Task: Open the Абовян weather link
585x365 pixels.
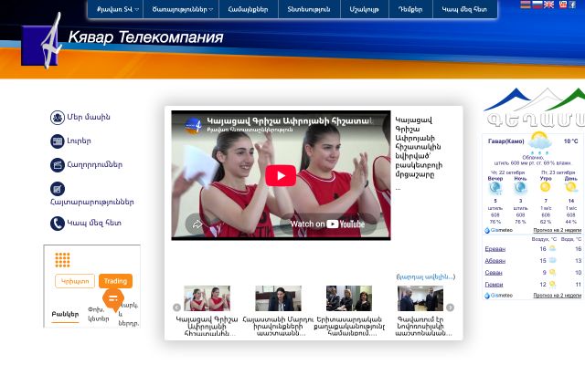Action: (x=495, y=261)
